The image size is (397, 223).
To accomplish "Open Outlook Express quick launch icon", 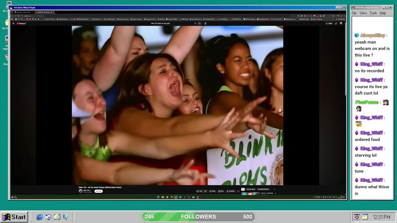I will point(48,217).
